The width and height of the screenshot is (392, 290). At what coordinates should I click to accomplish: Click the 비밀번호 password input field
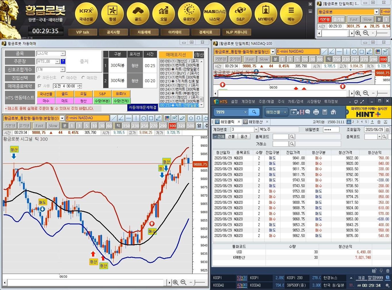tap(331, 130)
